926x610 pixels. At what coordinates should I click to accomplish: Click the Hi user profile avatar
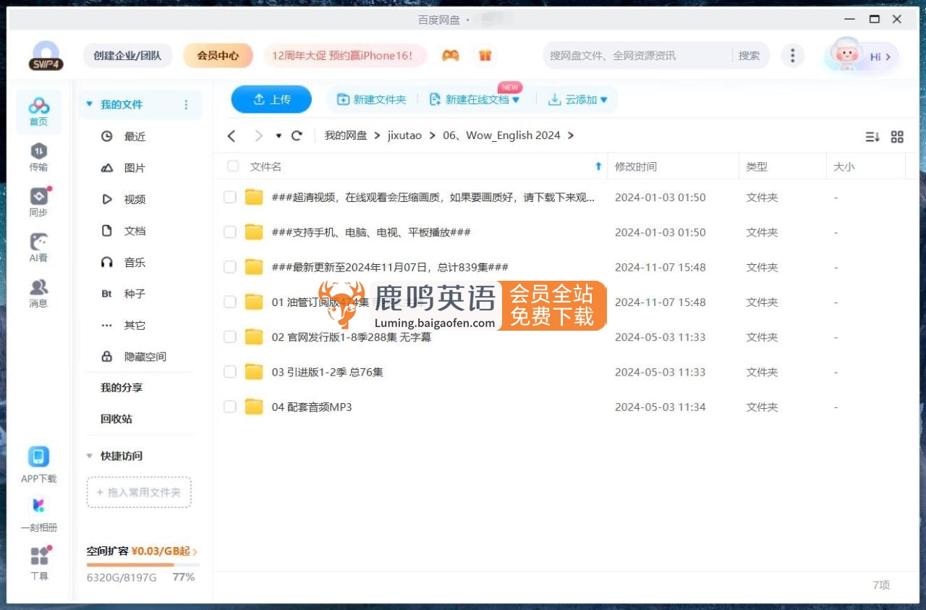(x=862, y=56)
